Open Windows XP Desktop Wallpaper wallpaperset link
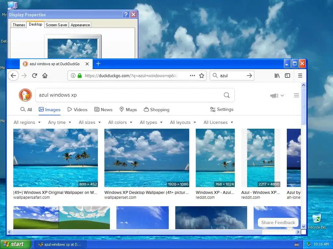 click(146, 193)
